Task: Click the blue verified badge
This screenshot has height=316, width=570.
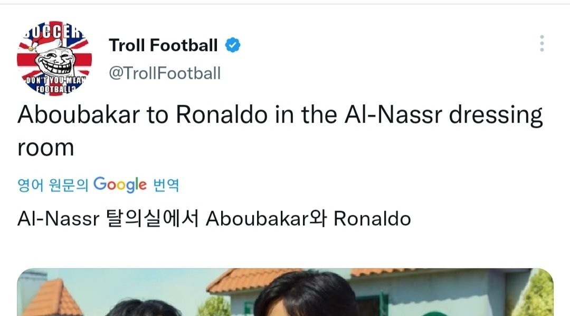Action: tap(233, 46)
